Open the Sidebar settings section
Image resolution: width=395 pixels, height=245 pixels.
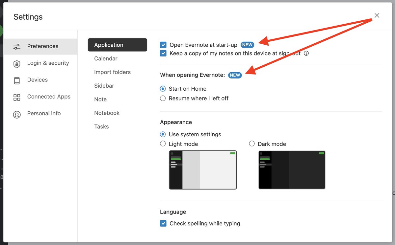click(x=104, y=86)
